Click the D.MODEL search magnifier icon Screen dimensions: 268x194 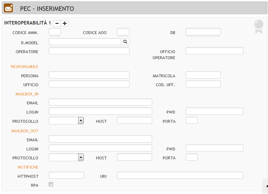coord(125,42)
